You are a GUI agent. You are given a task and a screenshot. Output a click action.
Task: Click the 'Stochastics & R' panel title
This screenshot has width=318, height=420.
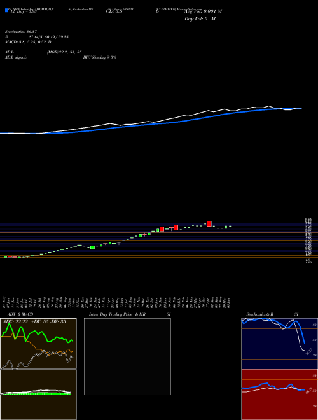(260, 314)
